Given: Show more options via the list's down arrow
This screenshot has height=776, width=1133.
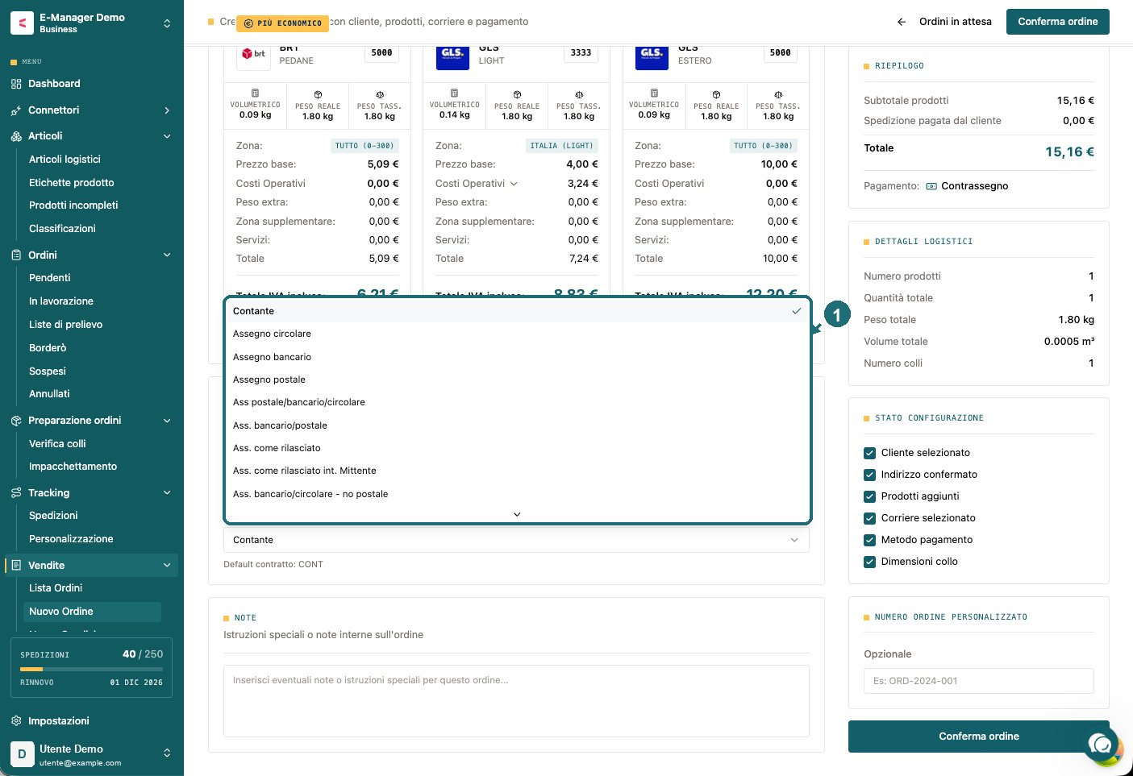Looking at the screenshot, I should (517, 514).
